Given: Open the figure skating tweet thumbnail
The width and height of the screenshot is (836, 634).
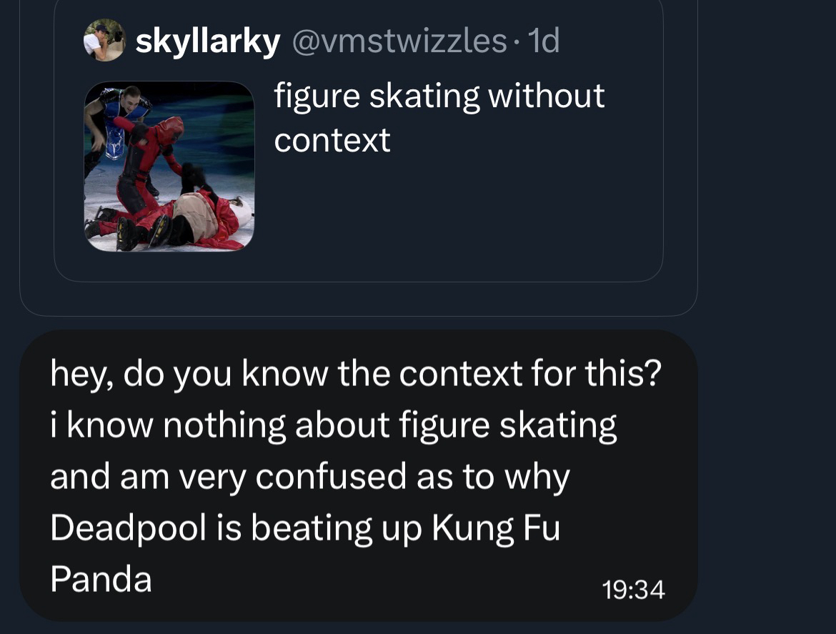Looking at the screenshot, I should pyautogui.click(x=169, y=166).
